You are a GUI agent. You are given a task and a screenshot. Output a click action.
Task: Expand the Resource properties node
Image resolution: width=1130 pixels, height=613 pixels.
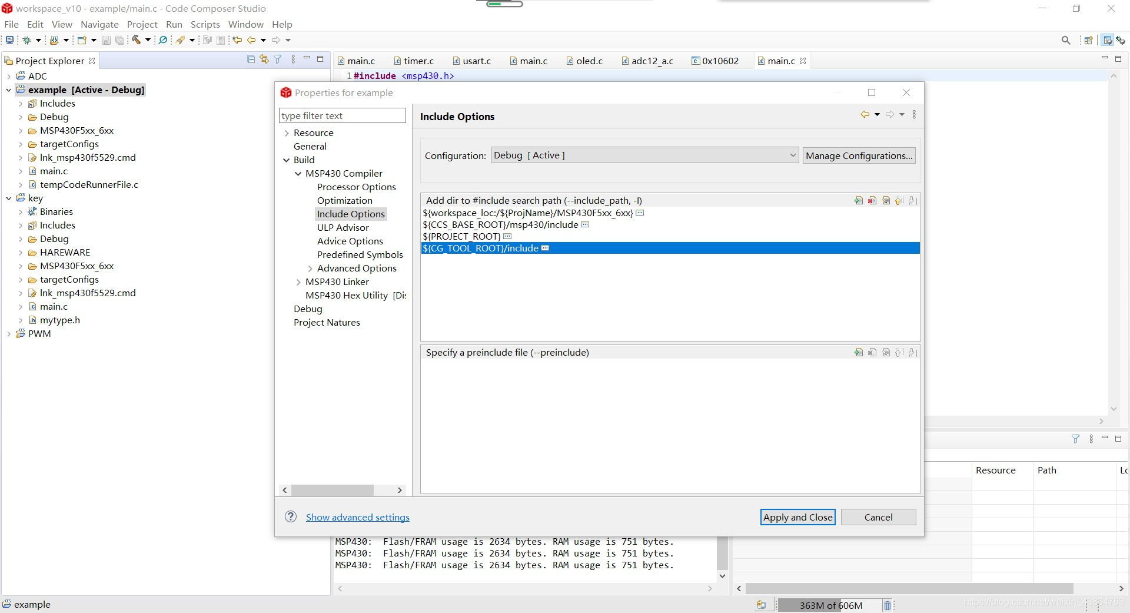point(287,133)
